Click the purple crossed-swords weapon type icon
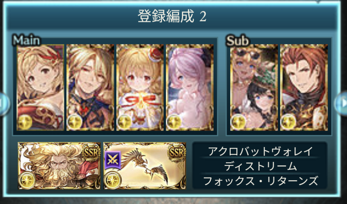This screenshot has width=347, height=204. coord(113,160)
